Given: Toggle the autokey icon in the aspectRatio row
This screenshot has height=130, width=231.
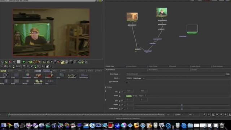Looking at the screenshot, I should [x=122, y=109].
